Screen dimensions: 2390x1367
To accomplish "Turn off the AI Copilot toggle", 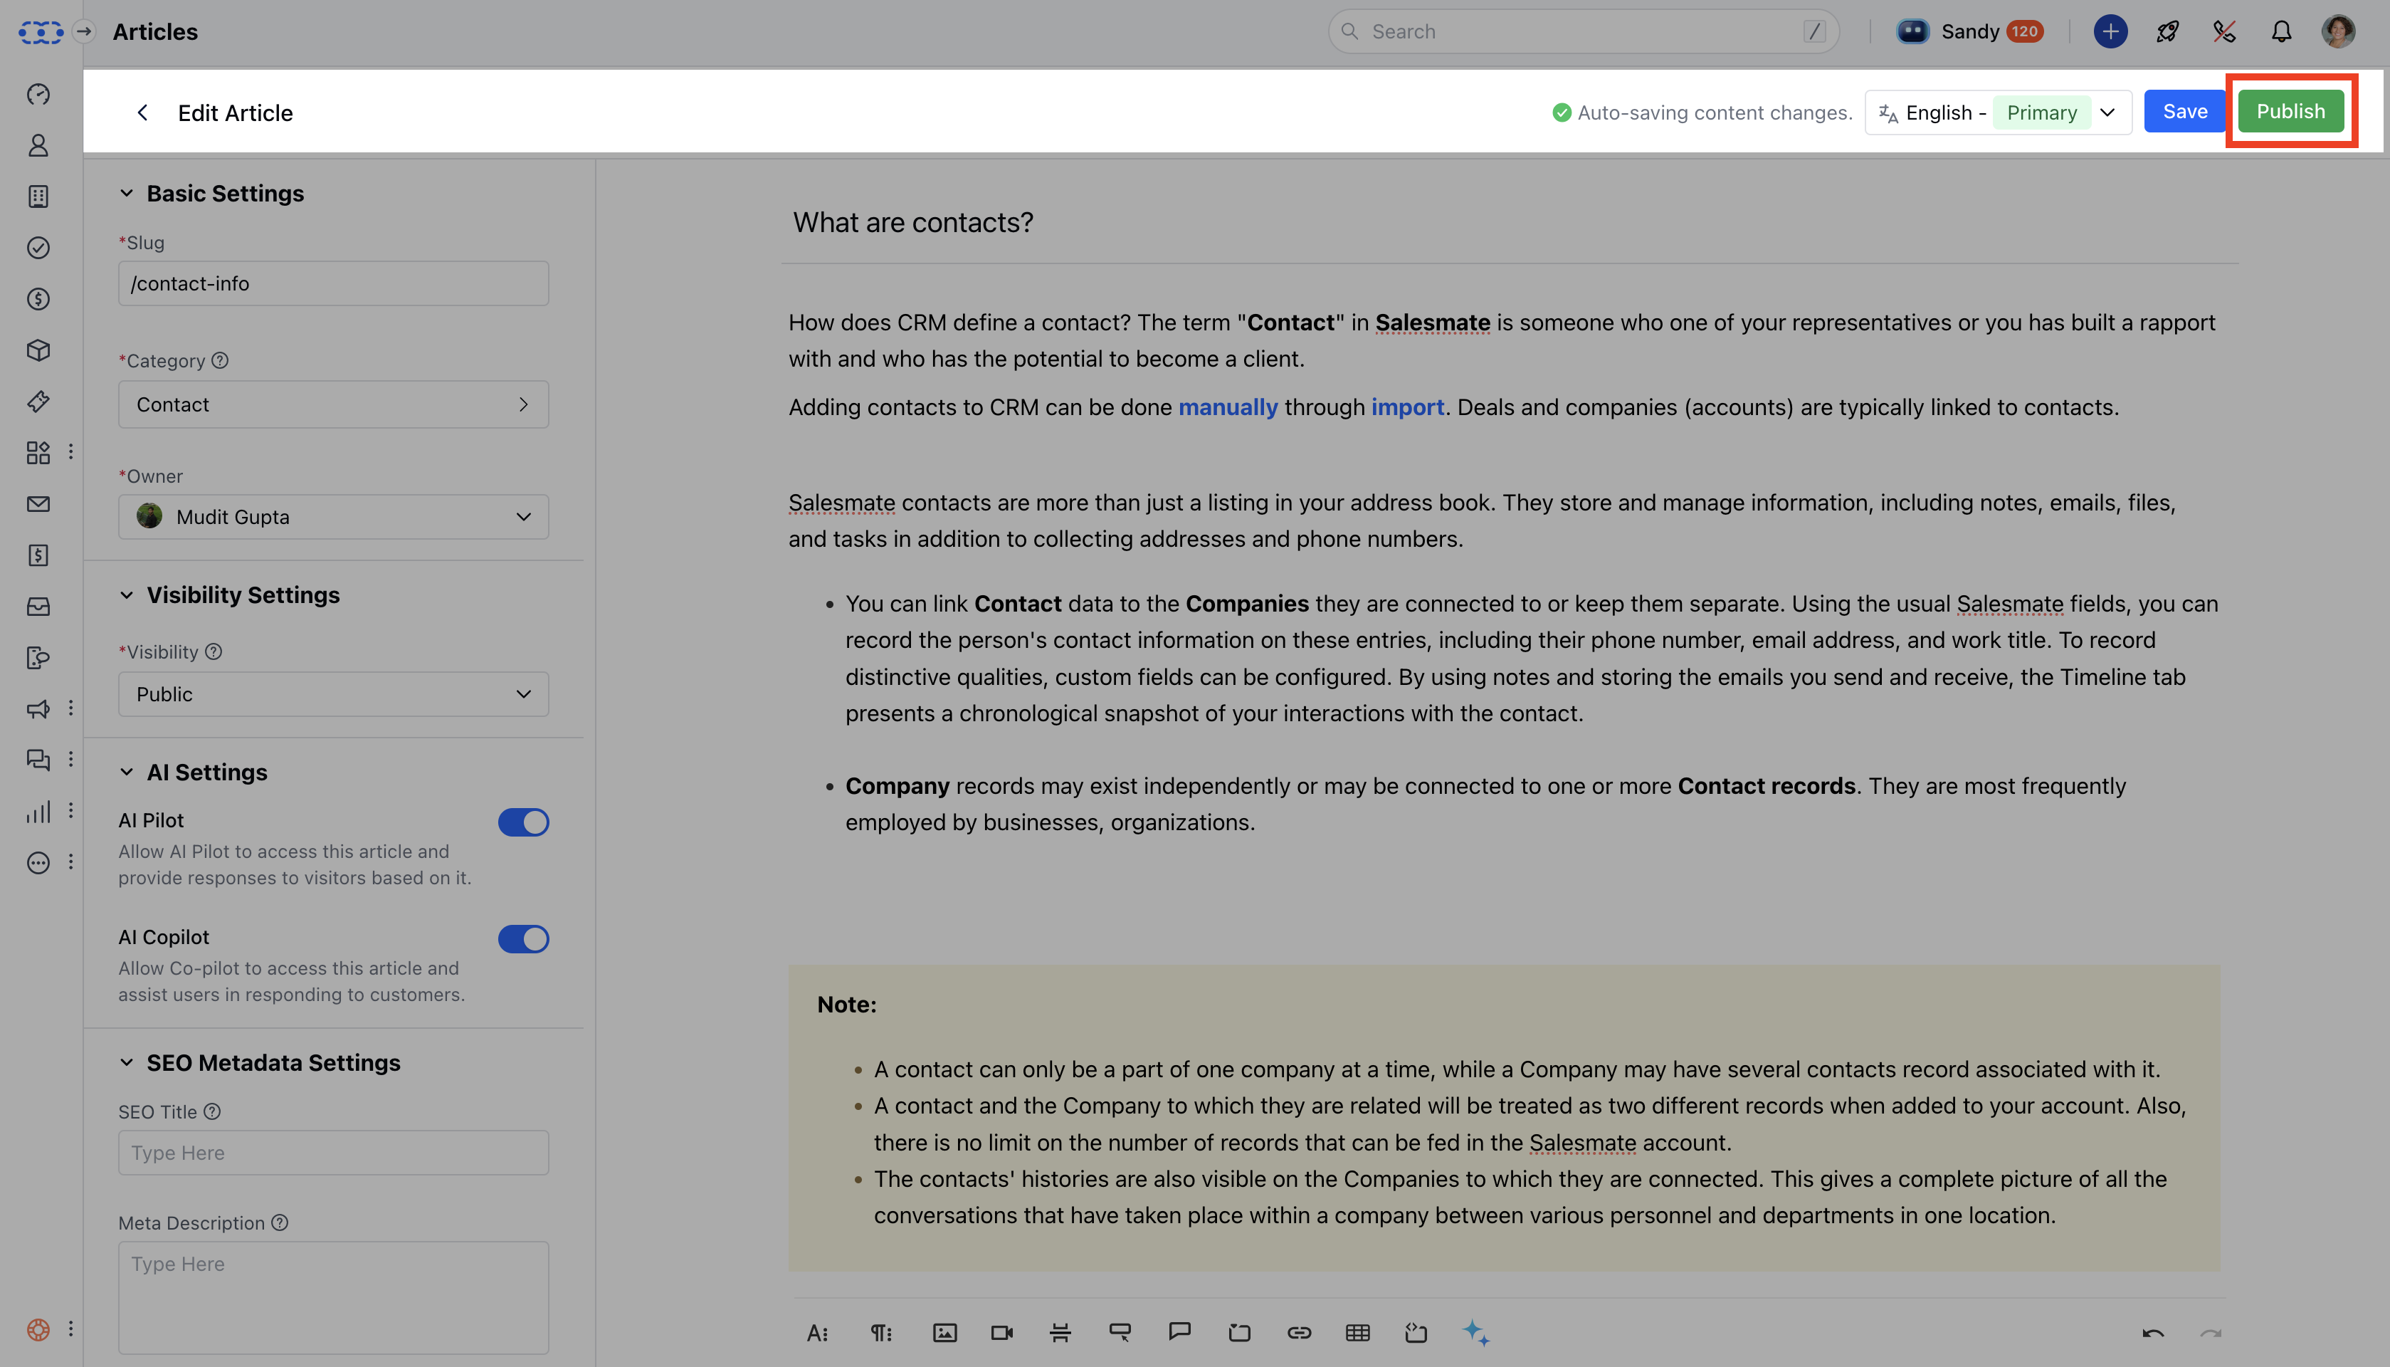I will 522,939.
